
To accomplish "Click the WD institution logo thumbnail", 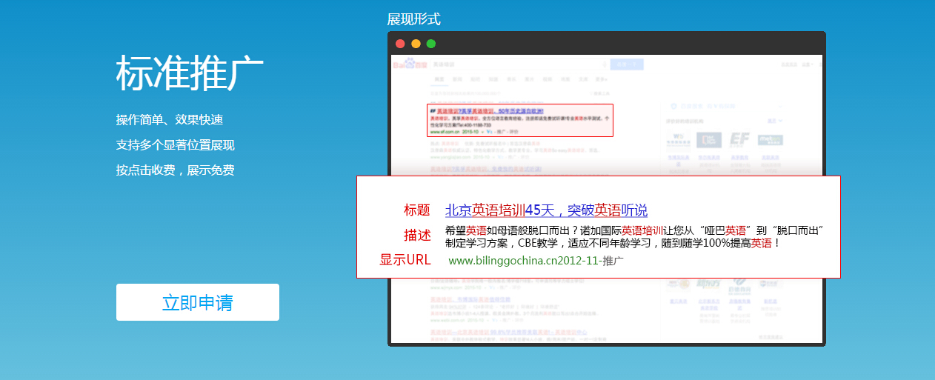I will [676, 140].
